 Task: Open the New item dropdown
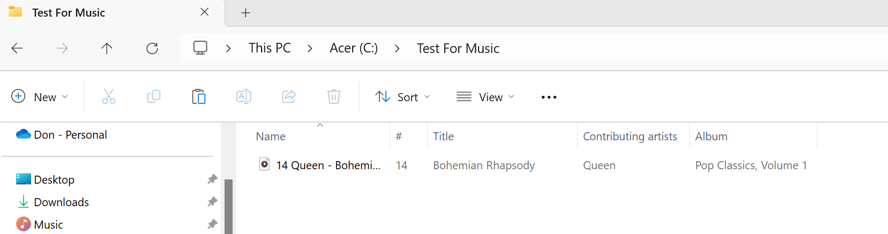click(x=40, y=97)
